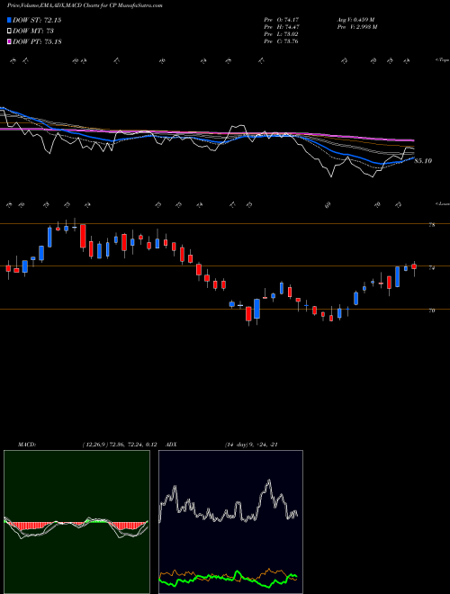Screen dimensions: 450x594
Task: Select the 'DOW MT: 73' legend label
Action: coord(31,31)
